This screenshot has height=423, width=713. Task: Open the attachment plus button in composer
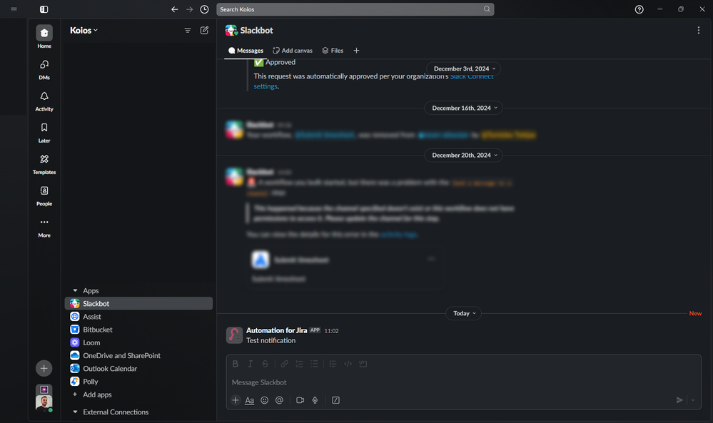pyautogui.click(x=235, y=400)
